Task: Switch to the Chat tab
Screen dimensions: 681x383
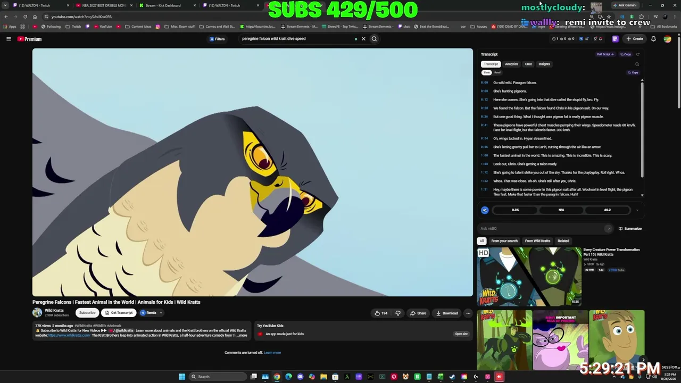Action: (x=528, y=64)
